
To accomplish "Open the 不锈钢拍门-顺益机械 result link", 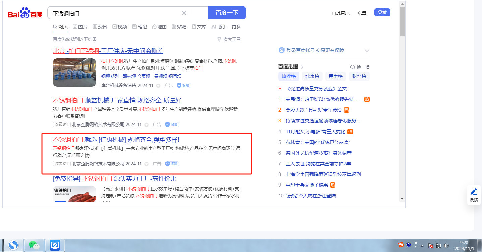I will coord(117,100).
